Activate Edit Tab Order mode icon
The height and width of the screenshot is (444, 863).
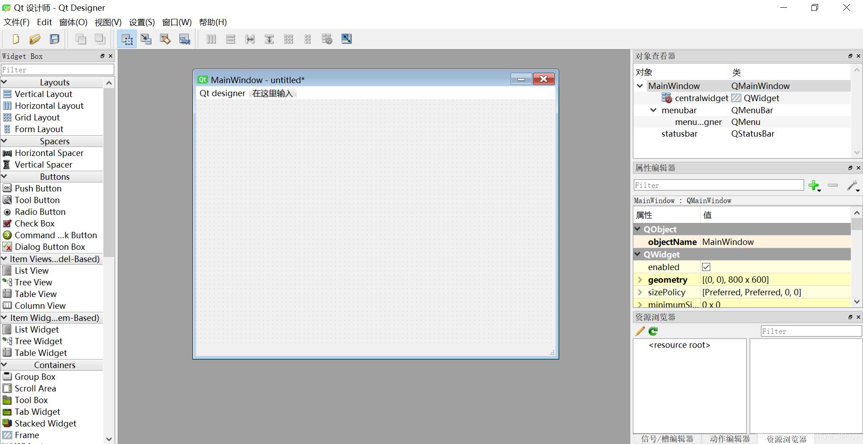click(x=185, y=40)
